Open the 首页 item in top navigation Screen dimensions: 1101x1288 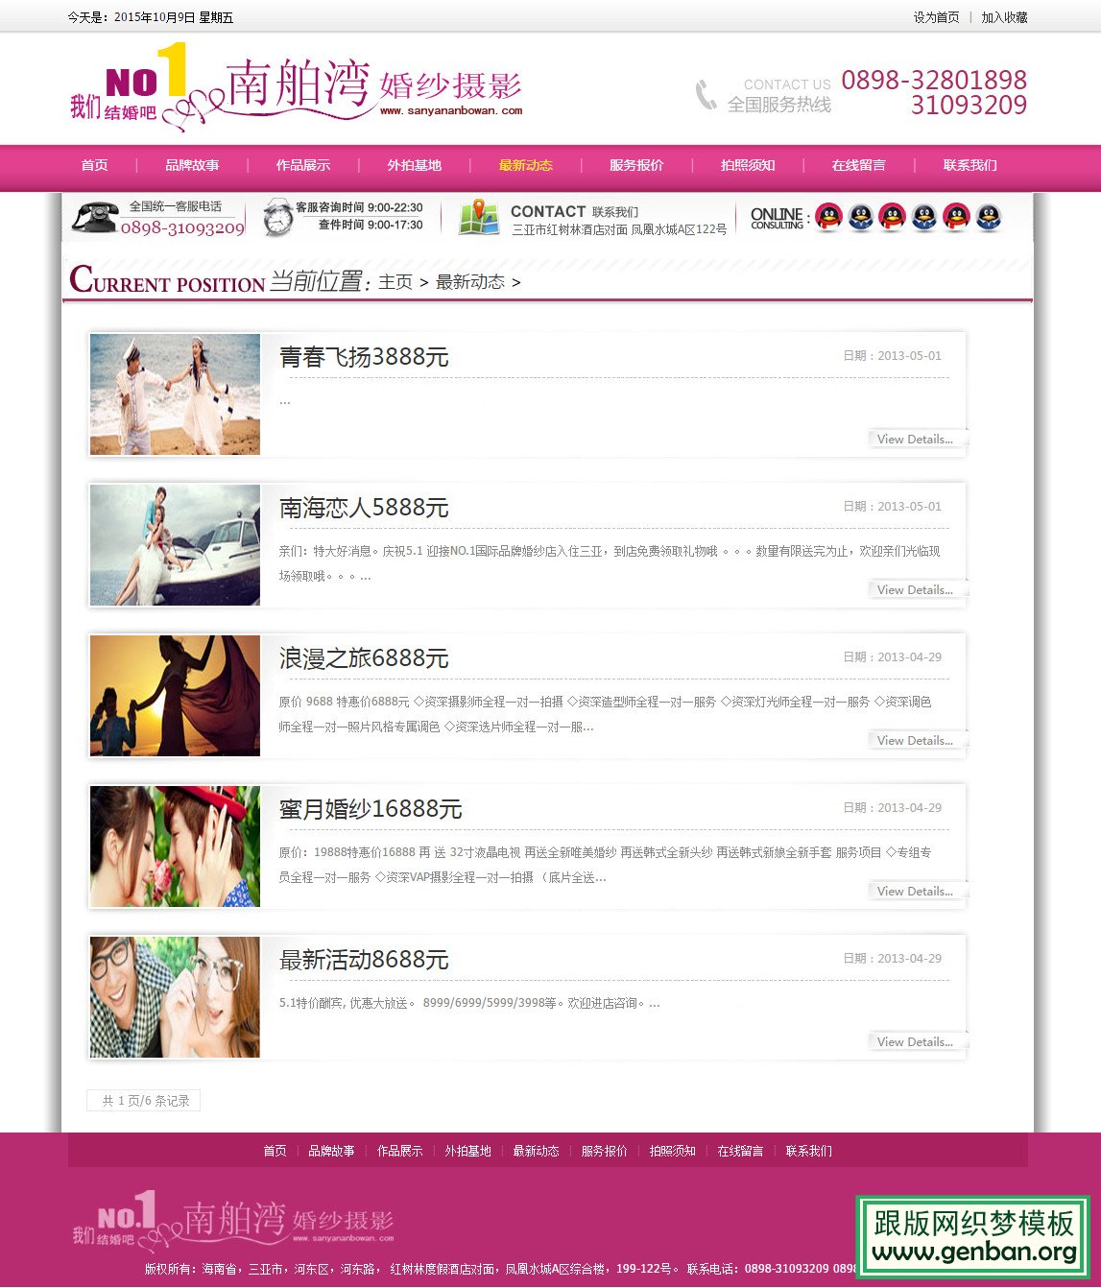94,165
